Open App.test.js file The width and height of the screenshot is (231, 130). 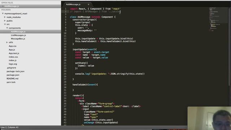click(14, 53)
